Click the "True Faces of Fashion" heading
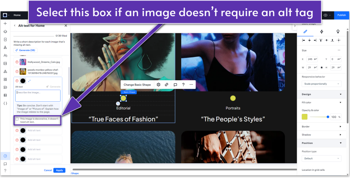 [x=123, y=119]
